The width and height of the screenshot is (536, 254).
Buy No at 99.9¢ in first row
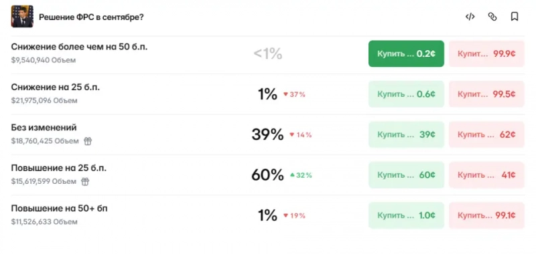coord(486,54)
